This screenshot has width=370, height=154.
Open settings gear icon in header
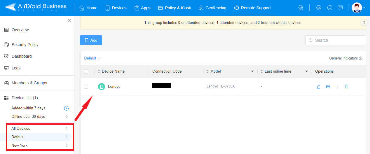[319, 8]
